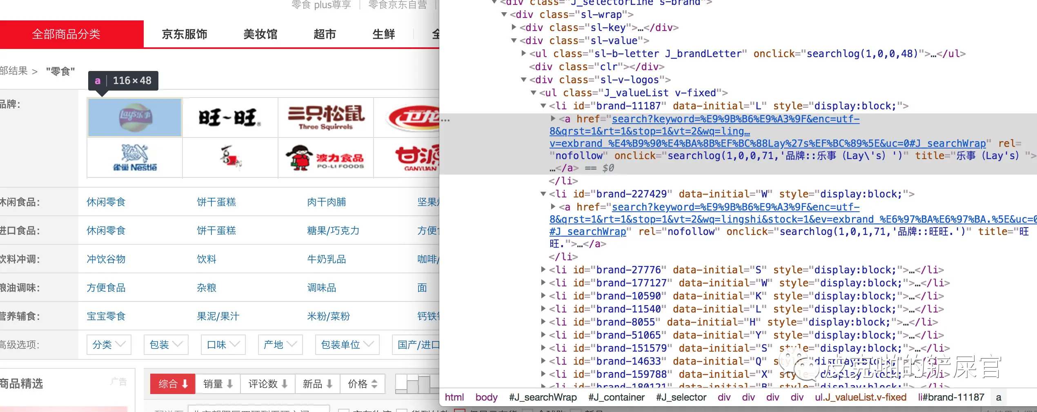This screenshot has width=1037, height=412.
Task: Go to the 京东服饰 tab
Action: click(x=185, y=34)
